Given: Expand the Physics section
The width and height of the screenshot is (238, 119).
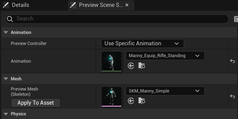Looking at the screenshot, I should point(6,114).
